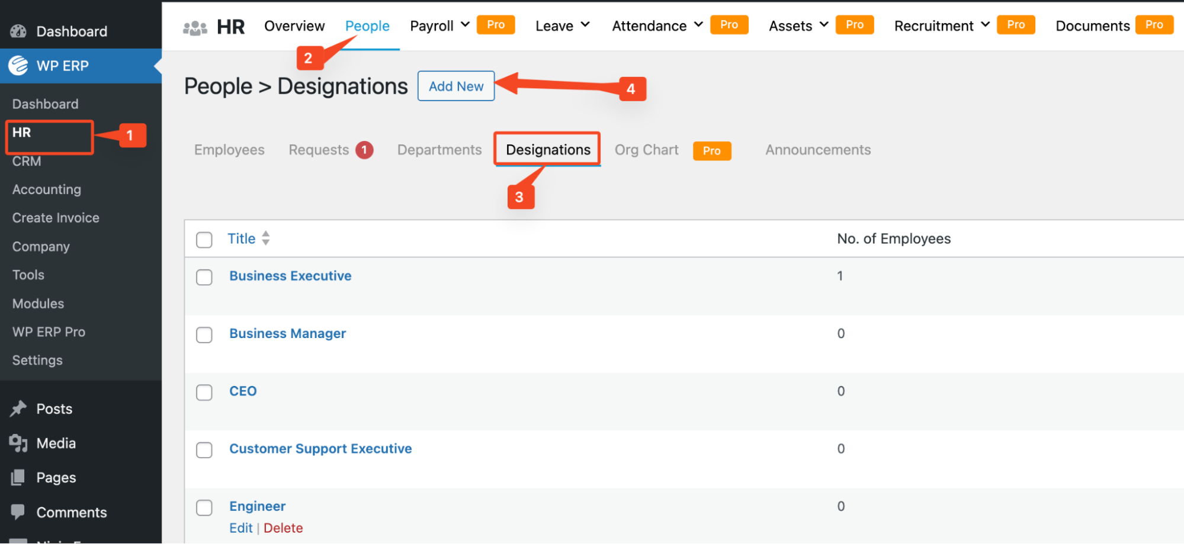The image size is (1184, 544).
Task: Click the WP ERP logo icon
Action: point(18,66)
